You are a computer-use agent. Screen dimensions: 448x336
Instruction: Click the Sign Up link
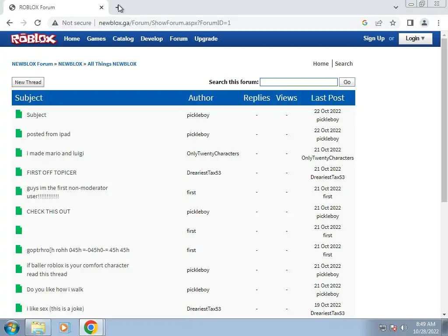tap(374, 38)
